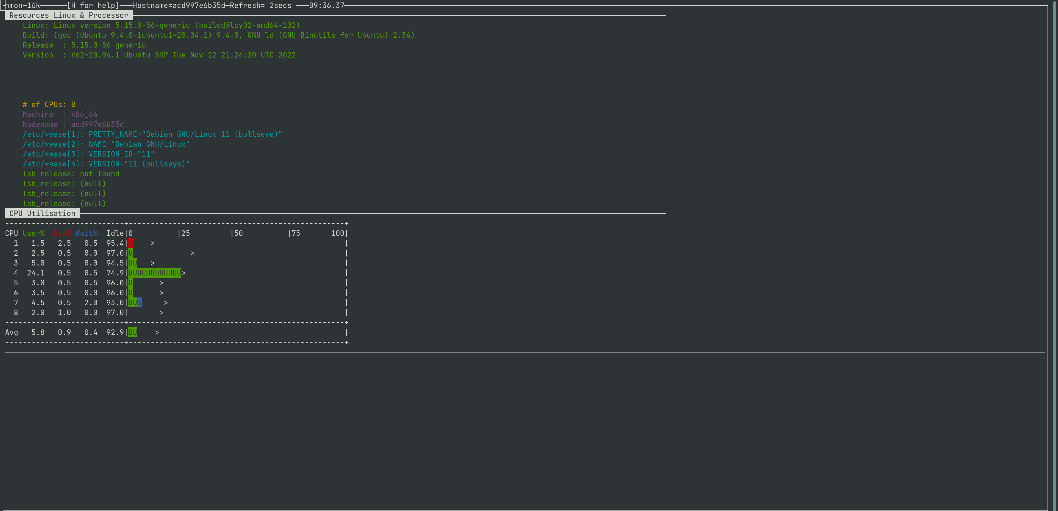
Task: Click the red Sys bar for CPU 1
Action: click(131, 243)
